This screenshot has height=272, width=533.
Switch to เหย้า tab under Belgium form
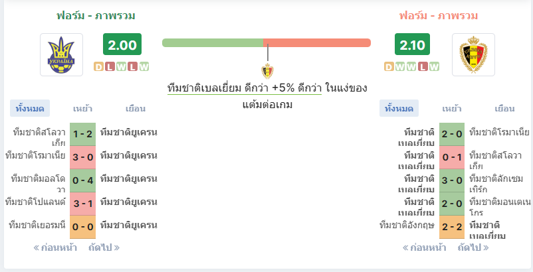point(452,109)
